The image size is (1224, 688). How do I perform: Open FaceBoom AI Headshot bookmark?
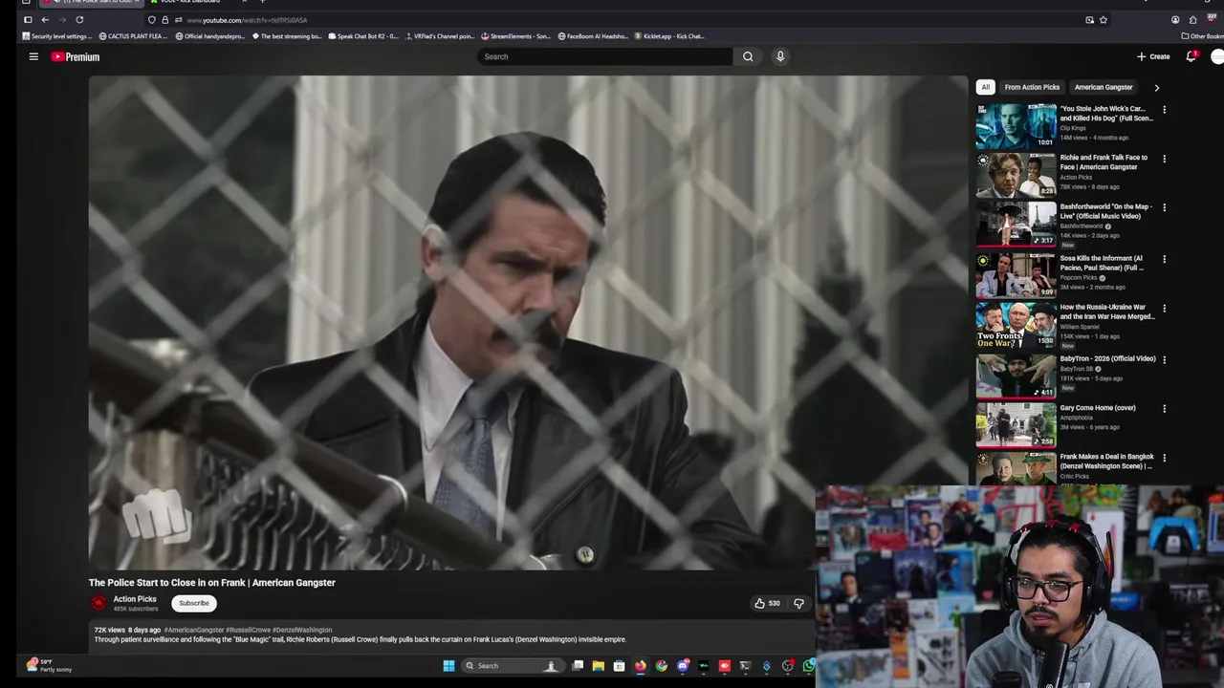tap(593, 36)
